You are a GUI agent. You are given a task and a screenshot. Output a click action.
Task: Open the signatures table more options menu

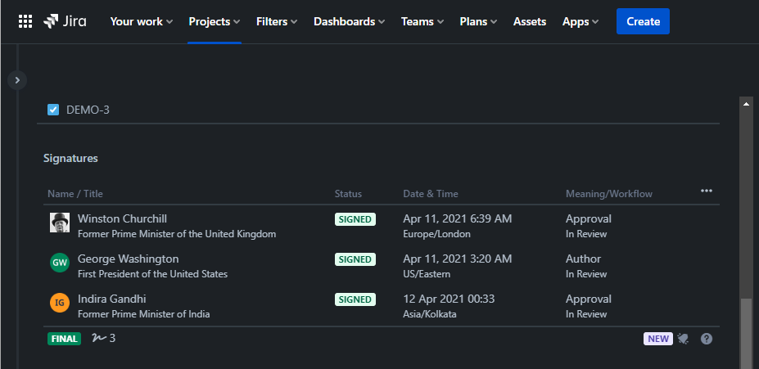pyautogui.click(x=707, y=191)
